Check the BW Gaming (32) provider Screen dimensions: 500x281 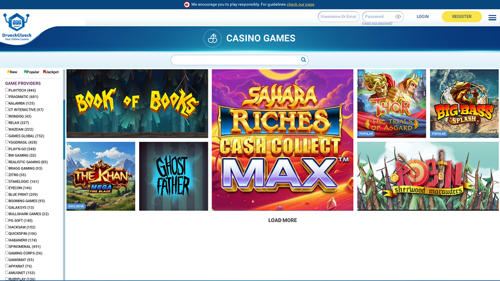(6, 156)
